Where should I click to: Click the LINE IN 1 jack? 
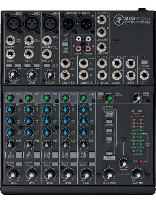point(11,40)
